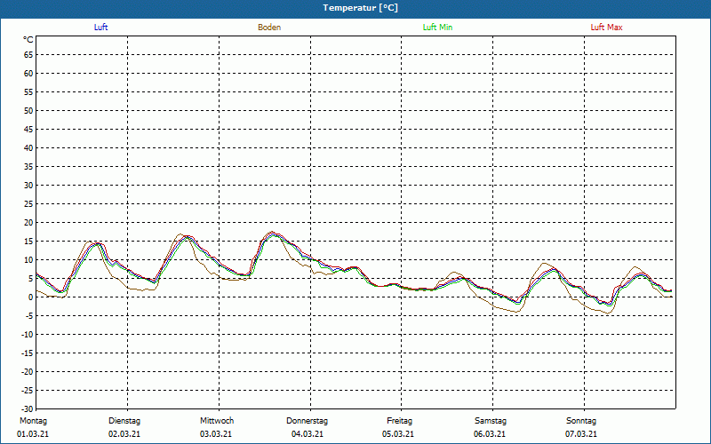The width and height of the screenshot is (711, 444).
Task: Click the Luft legend label
Action: [100, 28]
